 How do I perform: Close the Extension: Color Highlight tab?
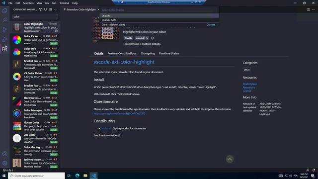(x=98, y=9)
